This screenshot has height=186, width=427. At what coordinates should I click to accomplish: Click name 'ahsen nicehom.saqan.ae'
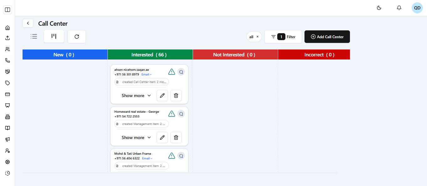132,70
